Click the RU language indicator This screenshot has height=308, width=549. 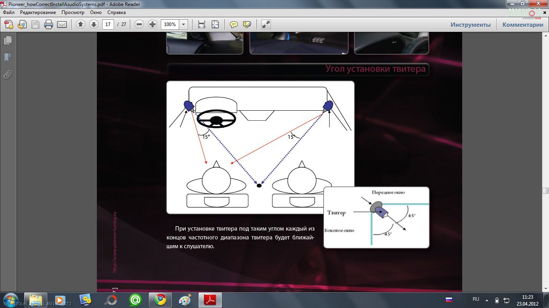coord(476,300)
